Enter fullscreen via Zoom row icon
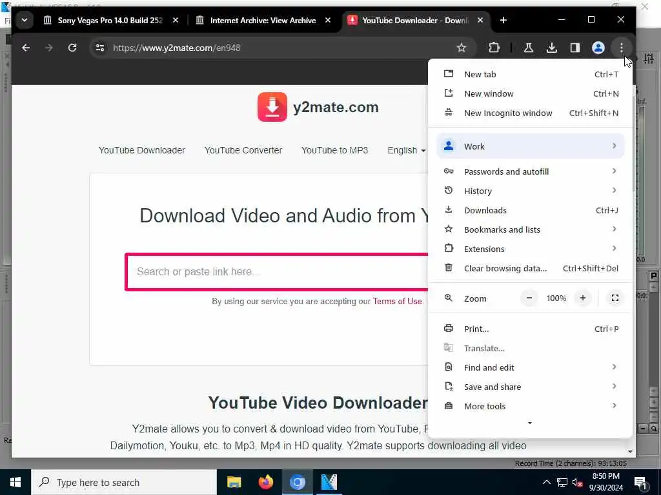This screenshot has width=661, height=495. (x=615, y=298)
